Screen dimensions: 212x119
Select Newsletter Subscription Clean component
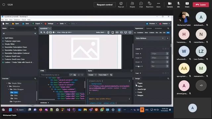(x=16, y=47)
